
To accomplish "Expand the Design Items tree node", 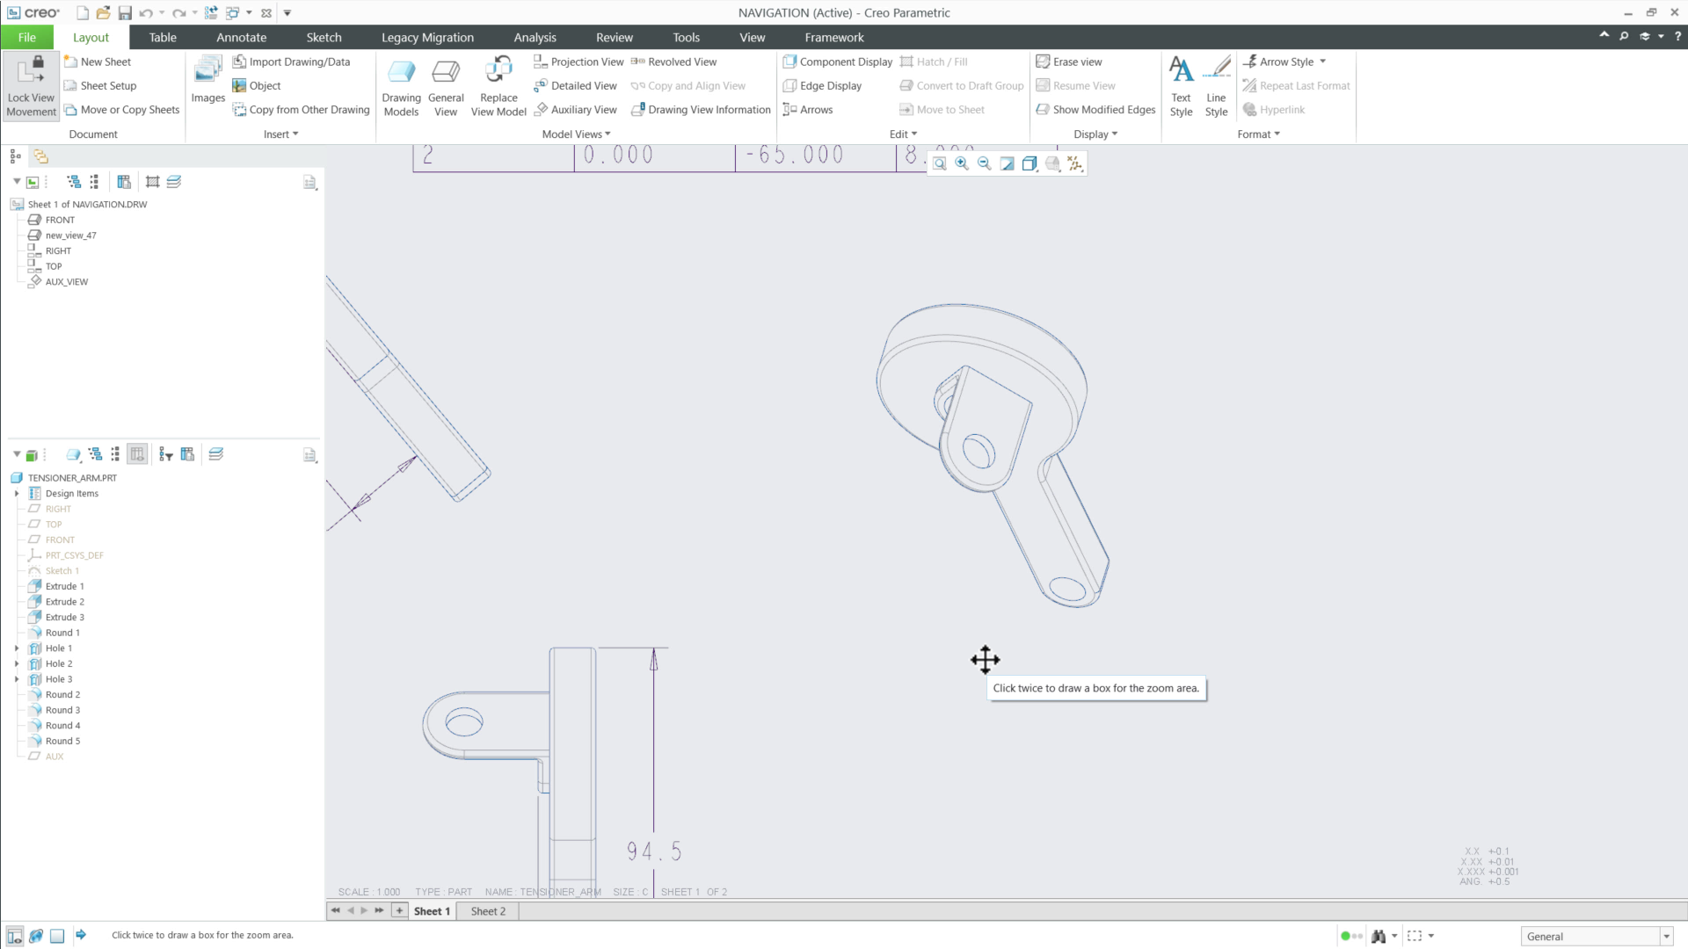I will [x=18, y=493].
